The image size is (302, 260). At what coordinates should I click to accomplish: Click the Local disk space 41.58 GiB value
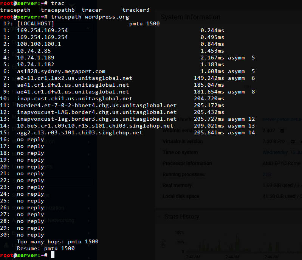point(282,196)
